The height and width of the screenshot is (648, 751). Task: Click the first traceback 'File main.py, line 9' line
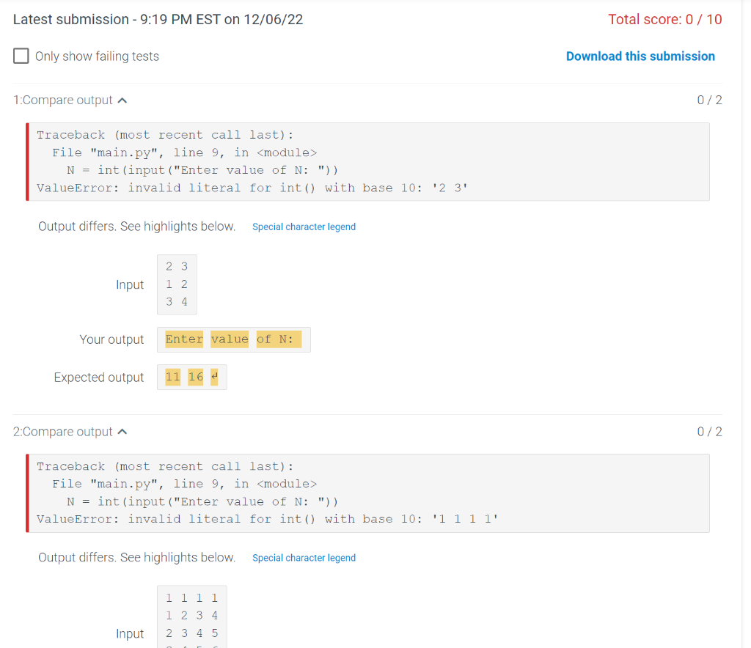tap(184, 152)
